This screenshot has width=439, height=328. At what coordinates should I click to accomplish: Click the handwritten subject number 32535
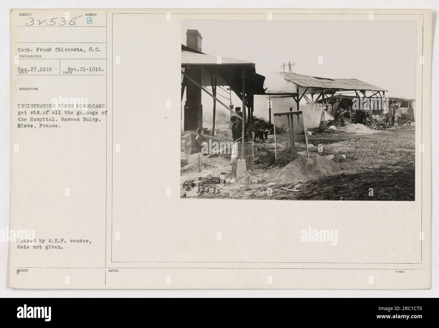[51, 22]
